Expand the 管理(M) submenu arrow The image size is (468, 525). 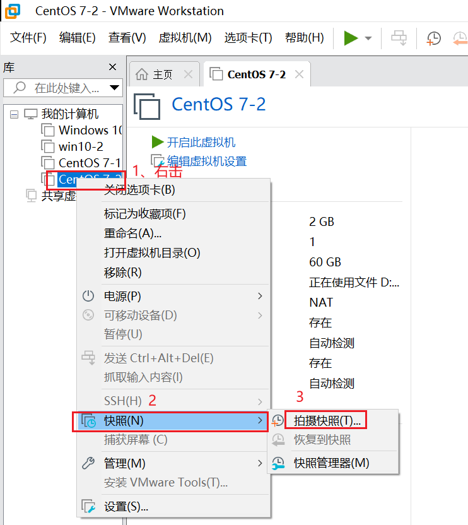260,463
